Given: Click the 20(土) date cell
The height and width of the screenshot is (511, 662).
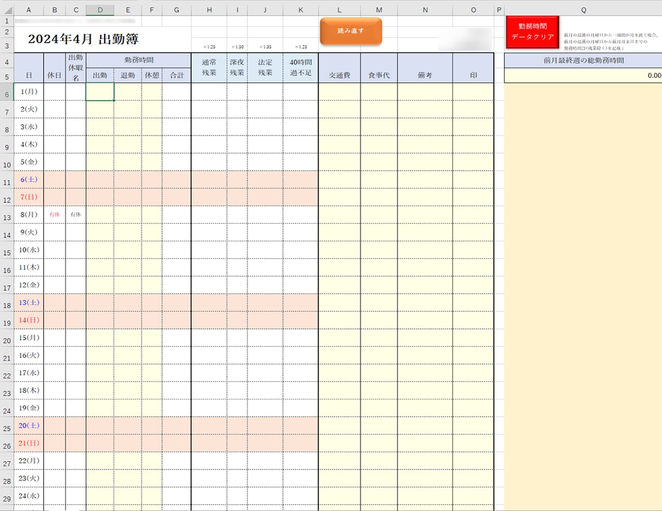Looking at the screenshot, I should point(29,425).
